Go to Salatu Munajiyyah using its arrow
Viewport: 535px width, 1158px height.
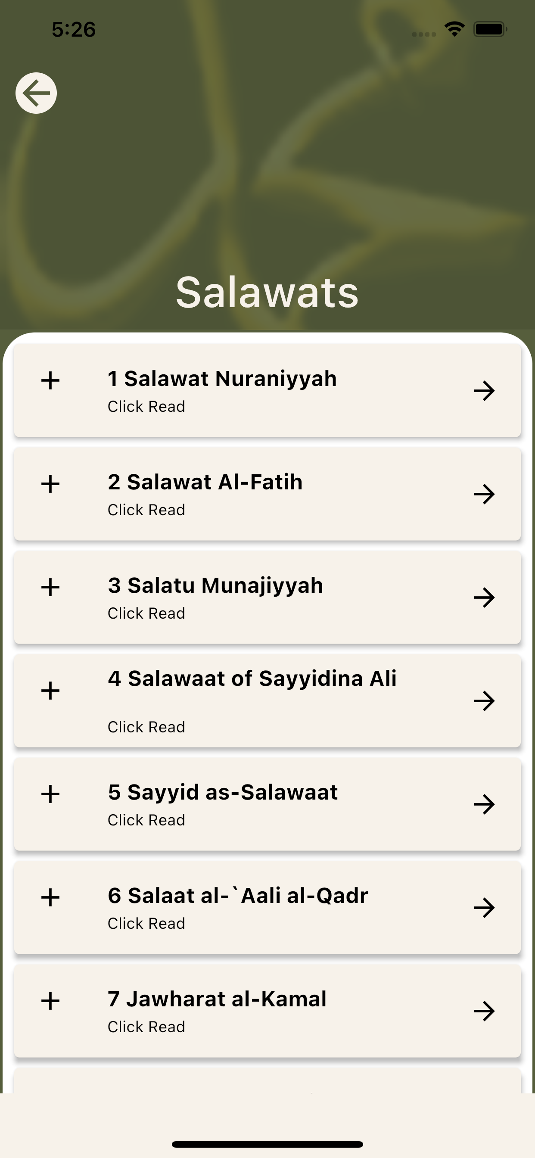click(x=484, y=598)
